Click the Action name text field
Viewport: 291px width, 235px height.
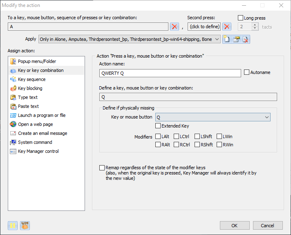click(170, 73)
